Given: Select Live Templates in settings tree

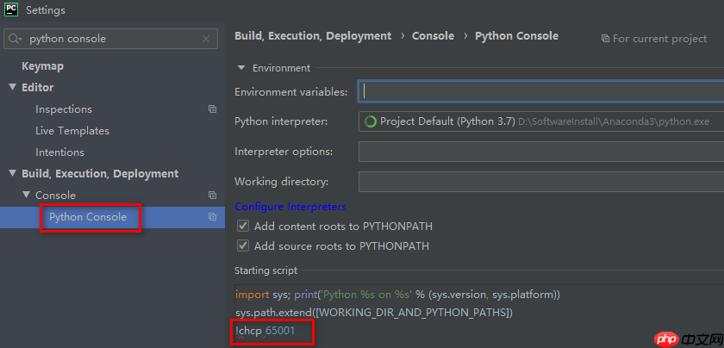Looking at the screenshot, I should pos(72,131).
